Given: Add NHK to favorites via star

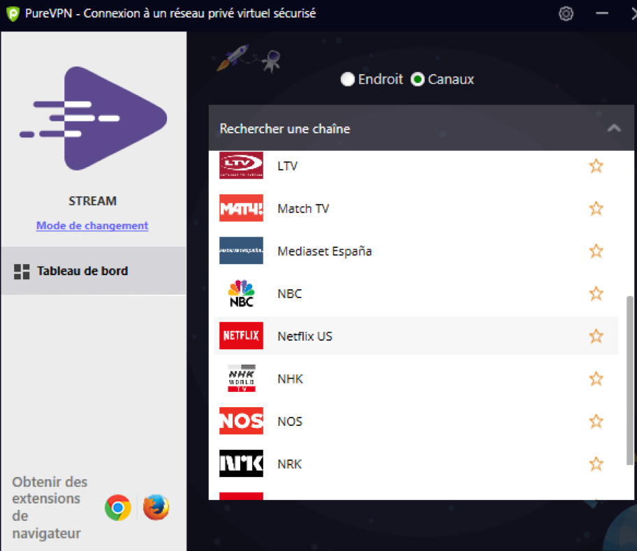Looking at the screenshot, I should pyautogui.click(x=596, y=379).
